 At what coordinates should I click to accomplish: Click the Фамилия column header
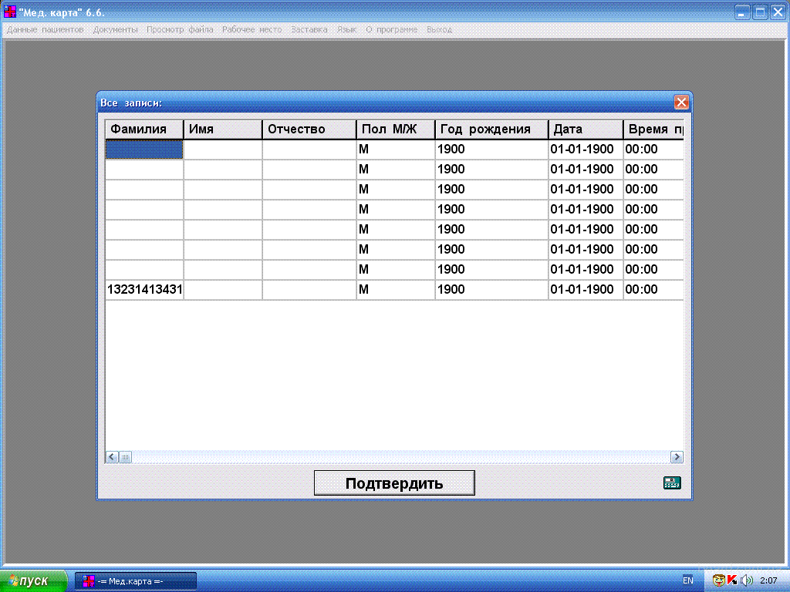click(144, 129)
